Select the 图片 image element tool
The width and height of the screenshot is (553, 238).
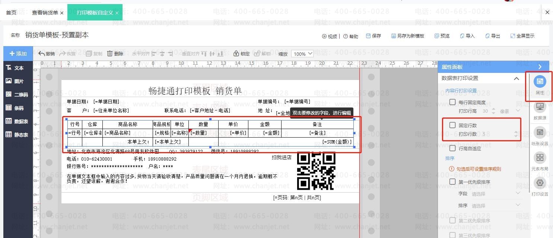15,81
